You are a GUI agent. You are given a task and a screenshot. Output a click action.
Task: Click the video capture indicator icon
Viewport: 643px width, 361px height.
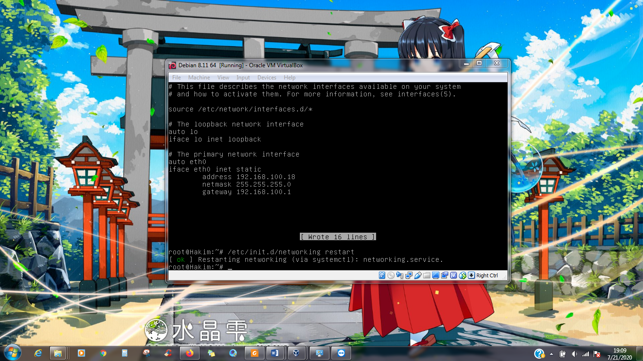[x=444, y=275]
